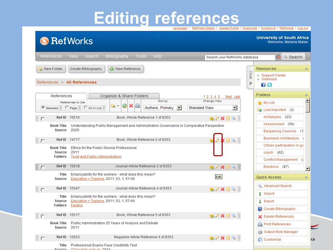
Task: Click the red delete X in references toolbar
Action: click(131, 106)
